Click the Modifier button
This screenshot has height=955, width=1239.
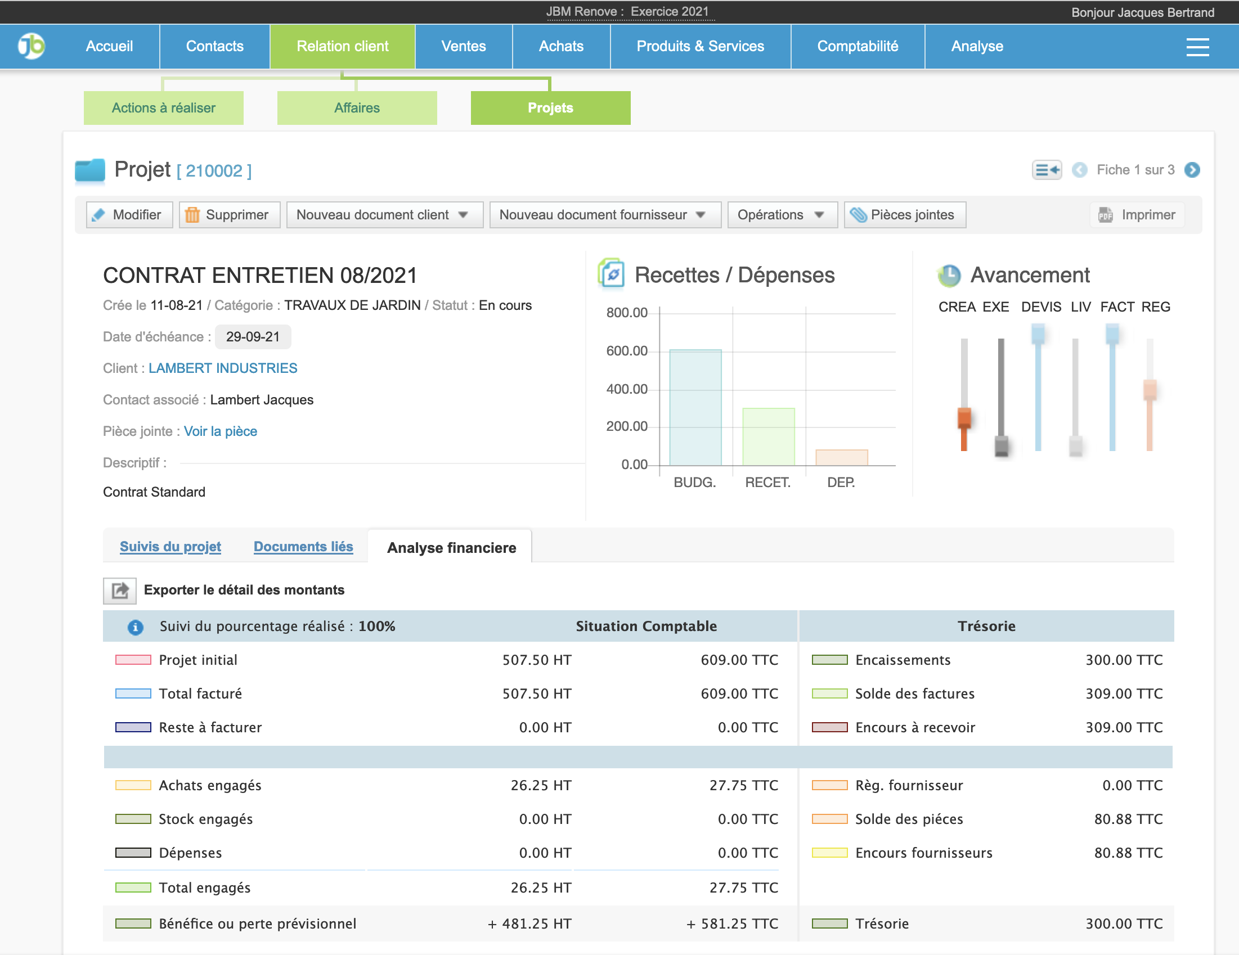[129, 215]
